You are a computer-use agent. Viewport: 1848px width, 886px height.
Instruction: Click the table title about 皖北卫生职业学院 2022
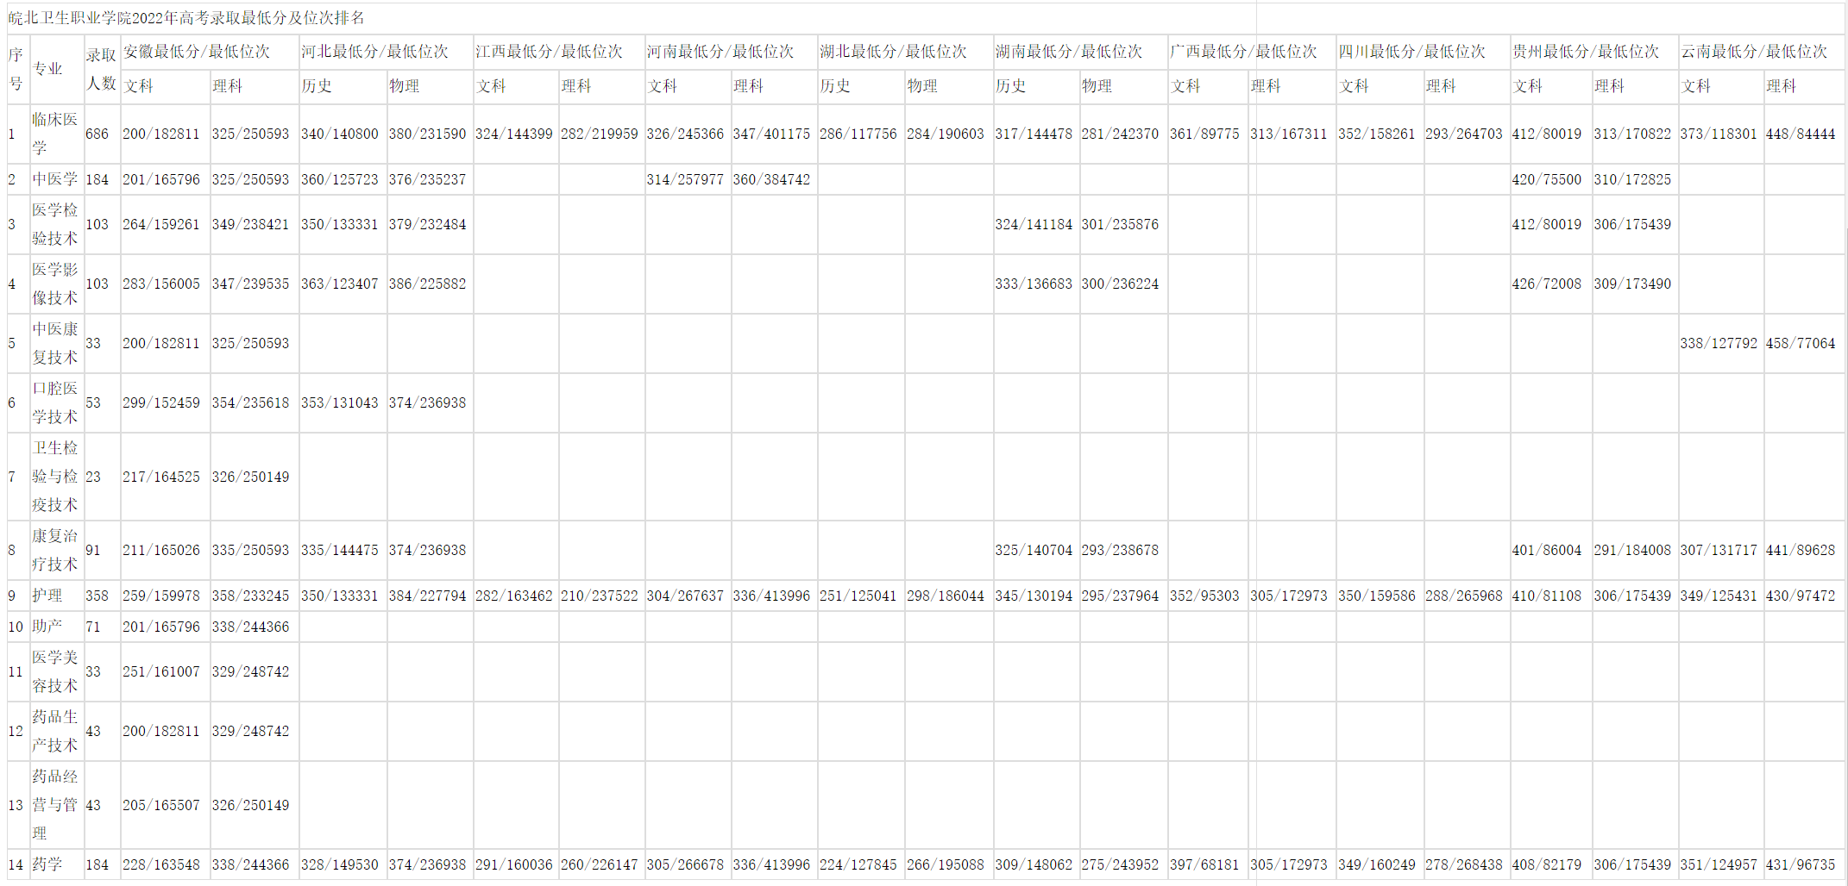(x=186, y=18)
